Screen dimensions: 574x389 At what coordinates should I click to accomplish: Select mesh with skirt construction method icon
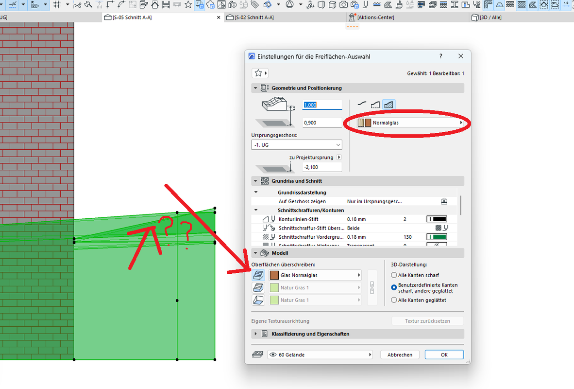[375, 105]
